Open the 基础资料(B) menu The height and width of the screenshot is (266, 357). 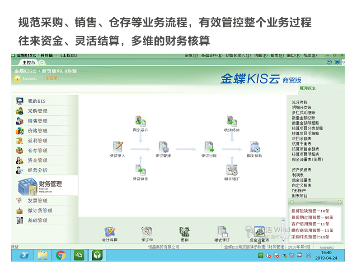tap(212, 55)
